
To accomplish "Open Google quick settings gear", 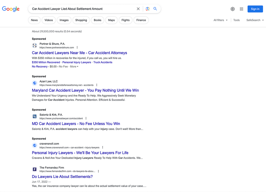I will 232,9.
